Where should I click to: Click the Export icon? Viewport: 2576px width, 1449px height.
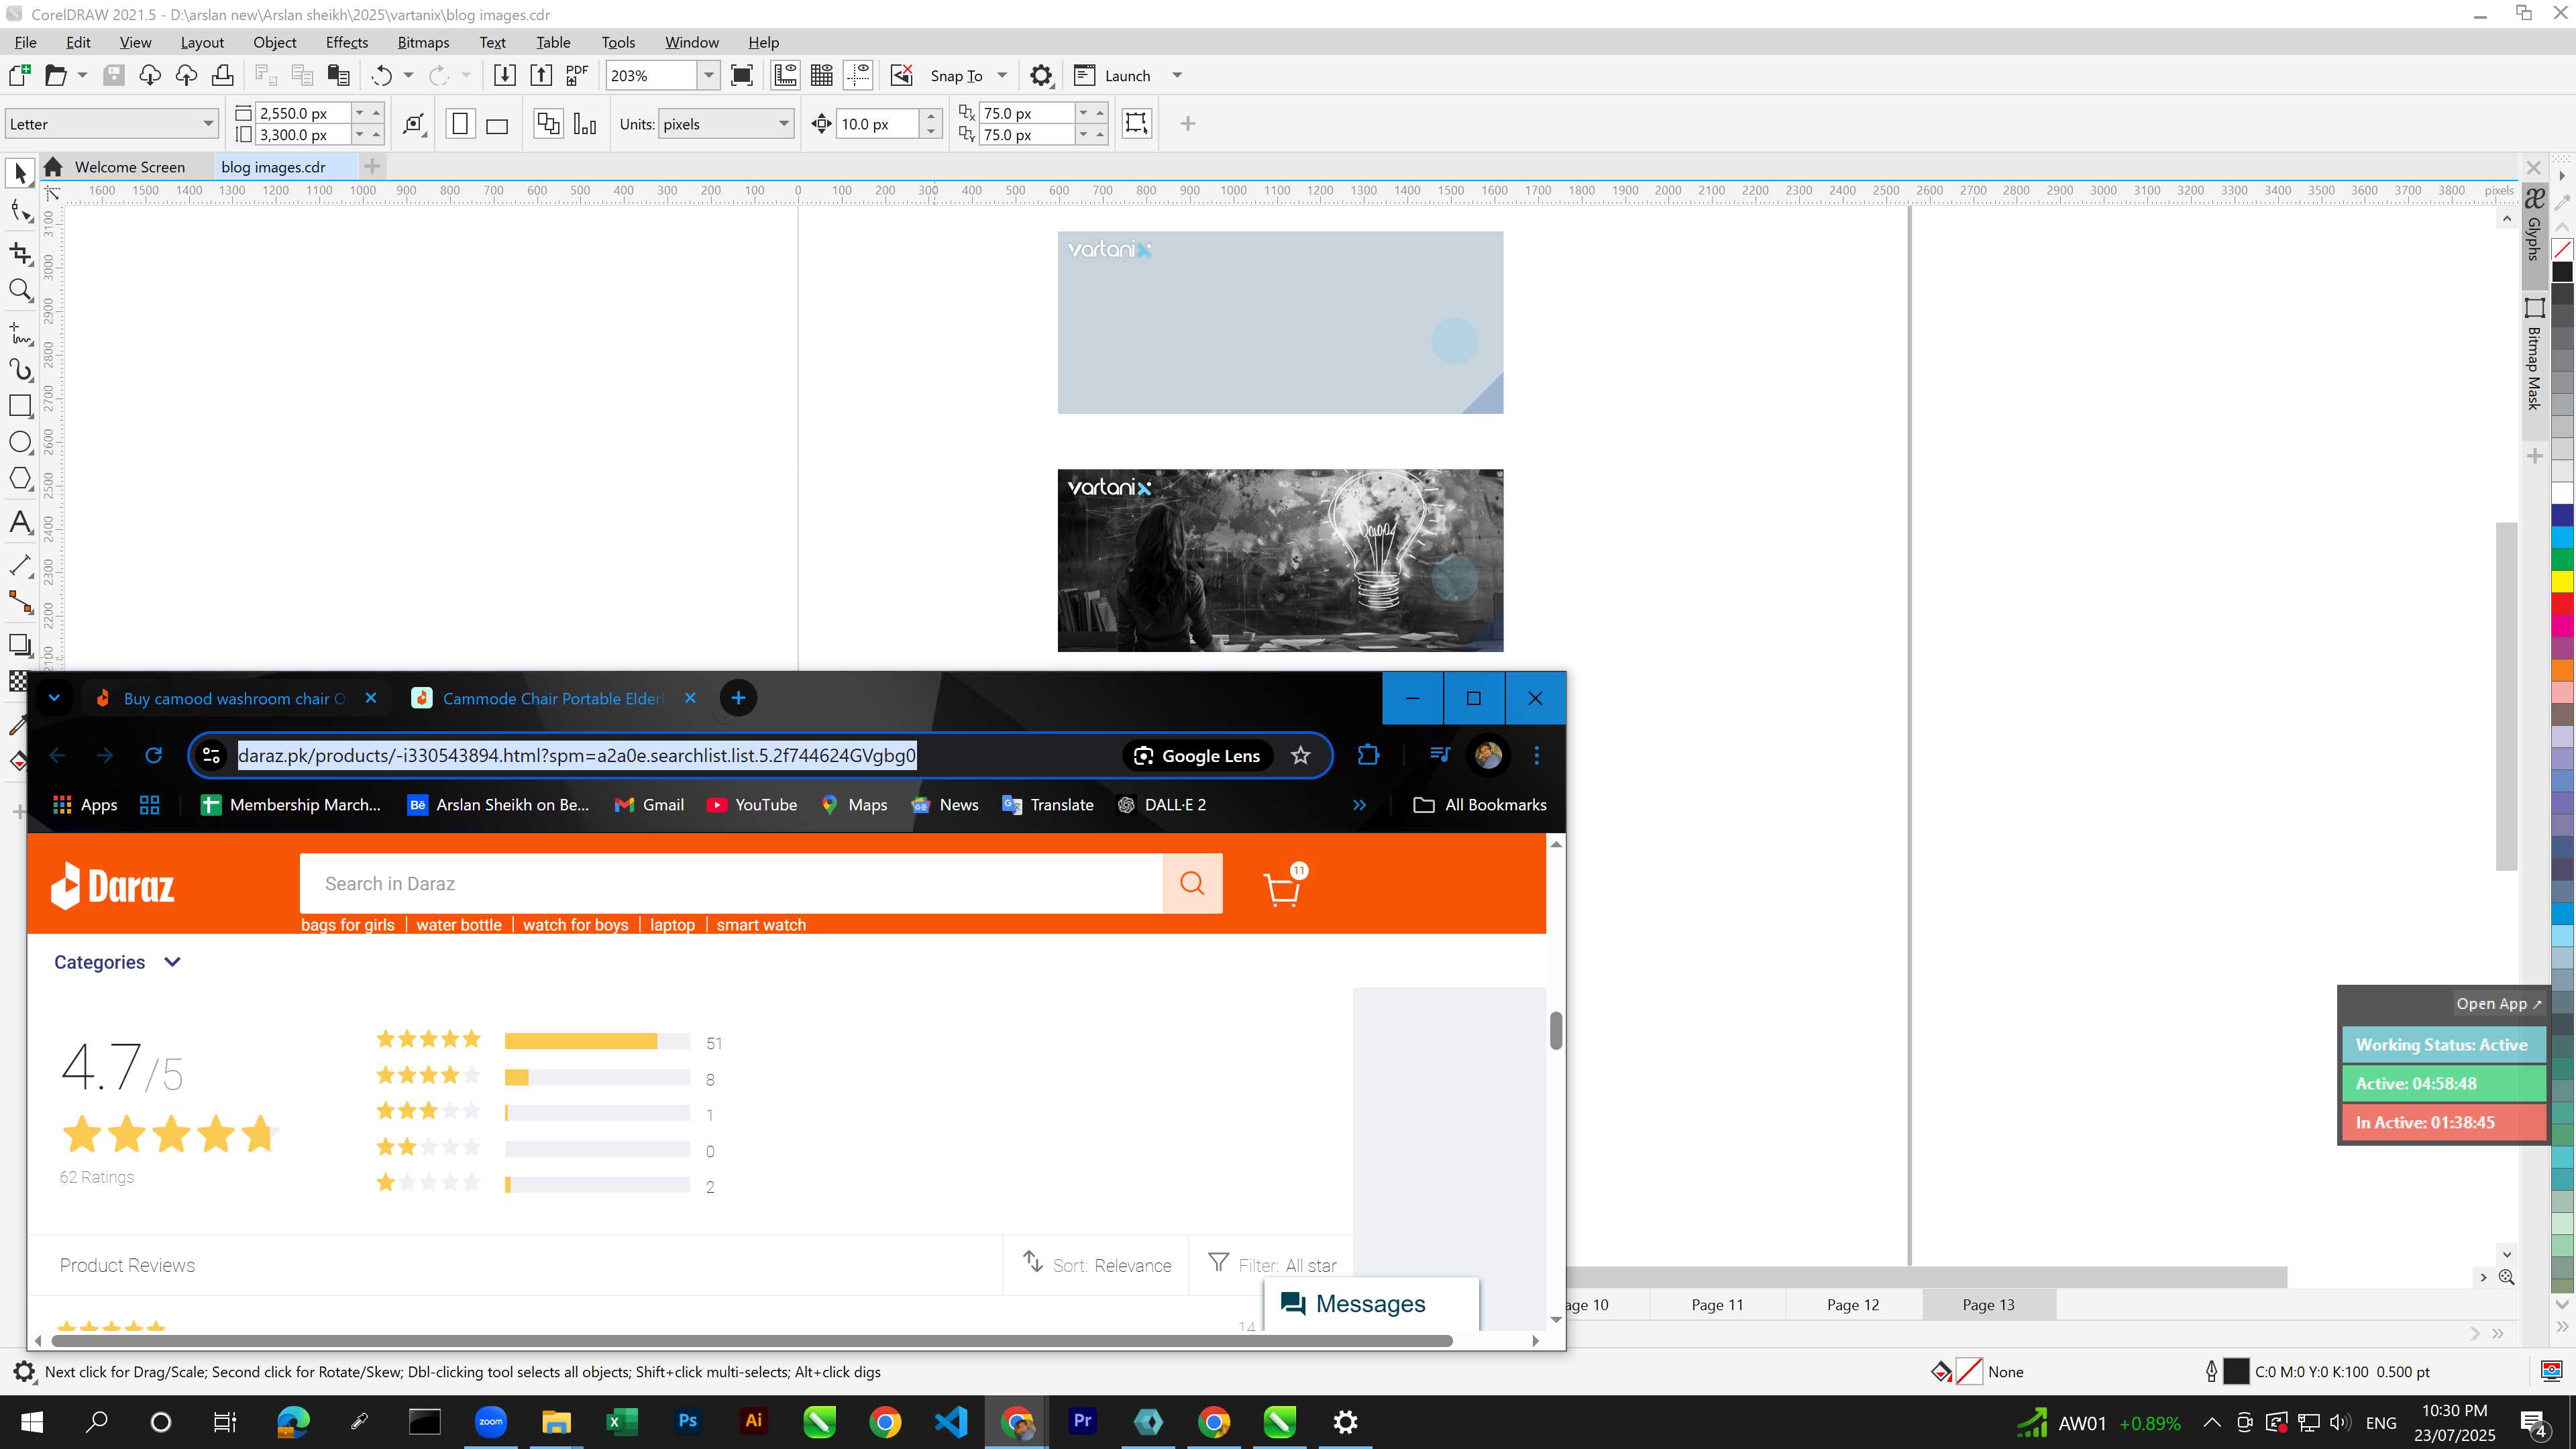[541, 75]
